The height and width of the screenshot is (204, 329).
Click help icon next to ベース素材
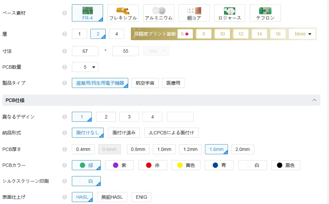[x=65, y=13]
